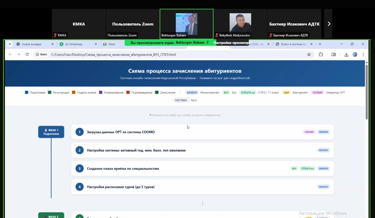Screen dimensions: 375x218
Task: Open the tab search dropdown chevron
Action: coord(10,44)
